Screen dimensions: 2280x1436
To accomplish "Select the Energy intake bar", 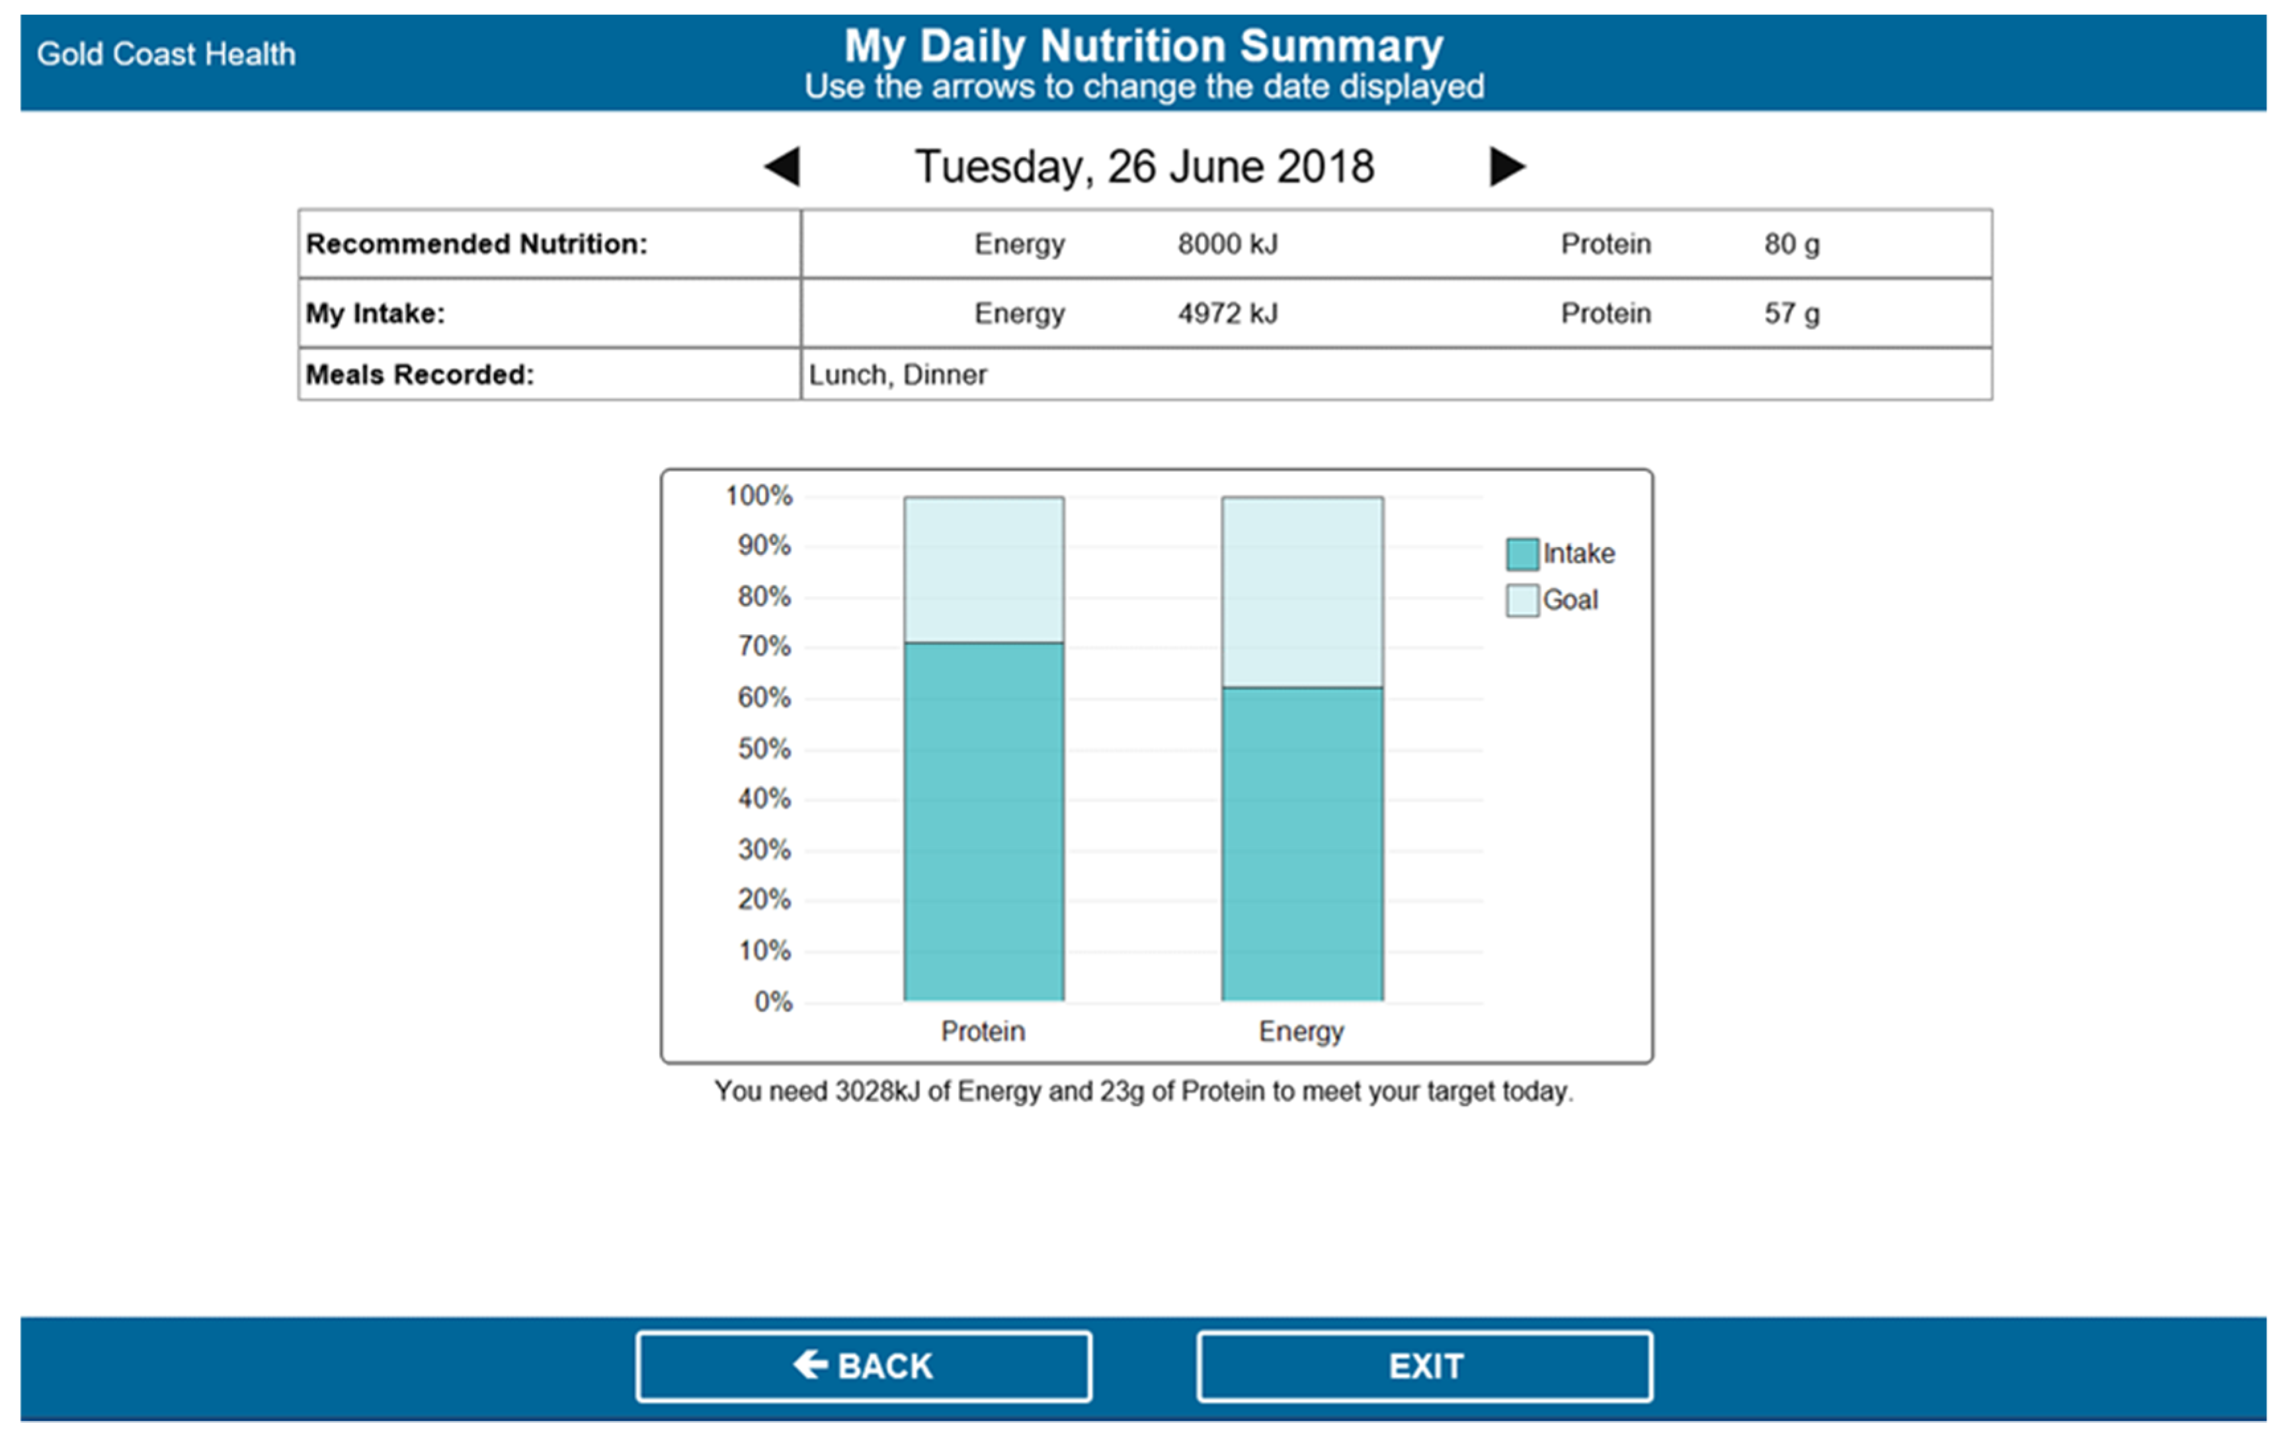I will click(1302, 843).
